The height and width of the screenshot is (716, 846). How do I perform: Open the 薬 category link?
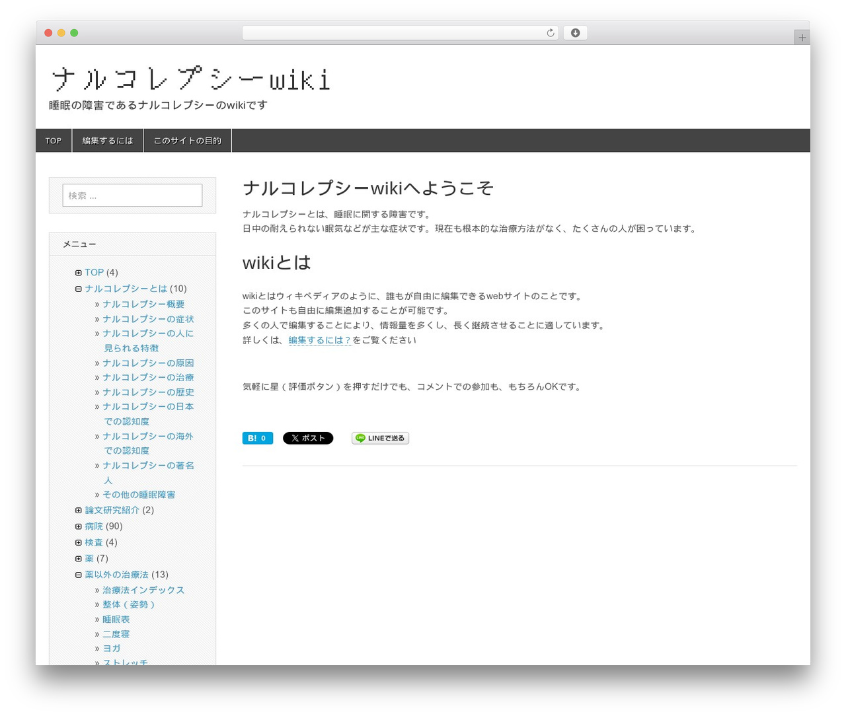(x=89, y=559)
